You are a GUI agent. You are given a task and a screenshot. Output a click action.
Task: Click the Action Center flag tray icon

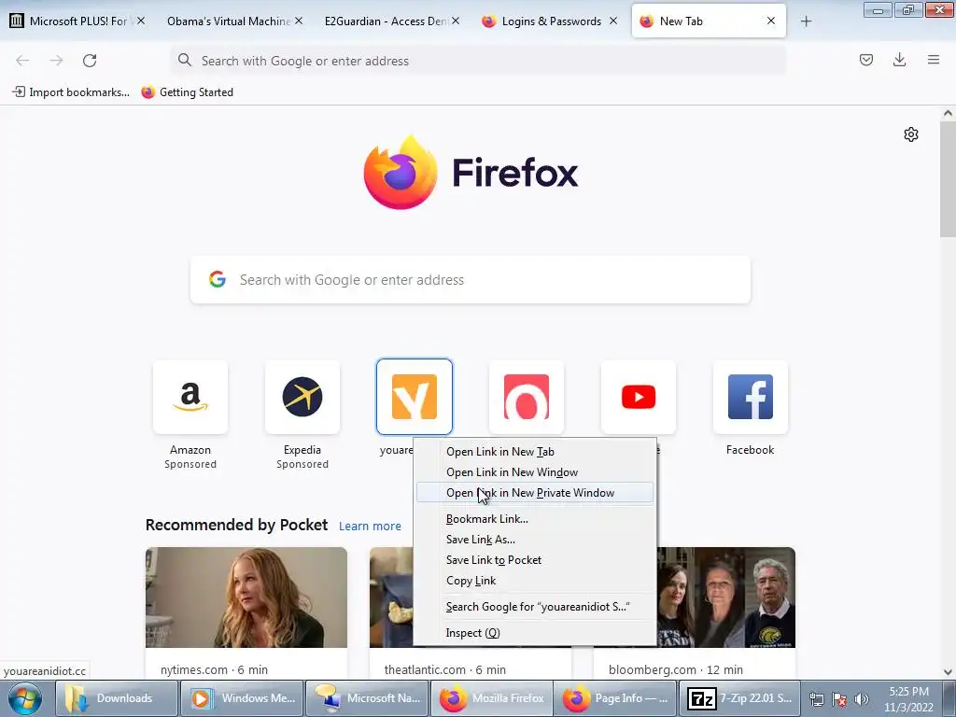point(839,699)
